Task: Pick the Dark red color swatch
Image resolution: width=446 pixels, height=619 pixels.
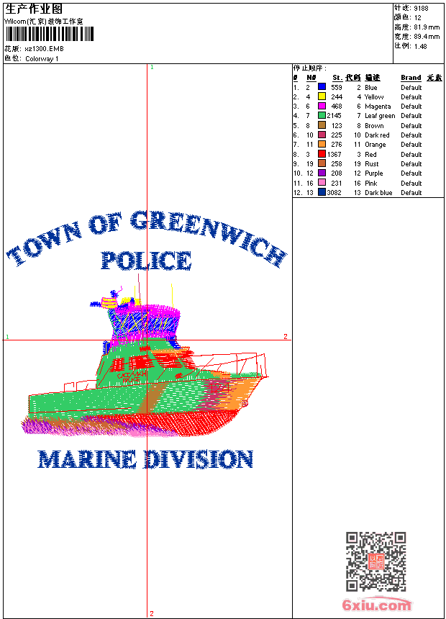Action: click(x=322, y=135)
